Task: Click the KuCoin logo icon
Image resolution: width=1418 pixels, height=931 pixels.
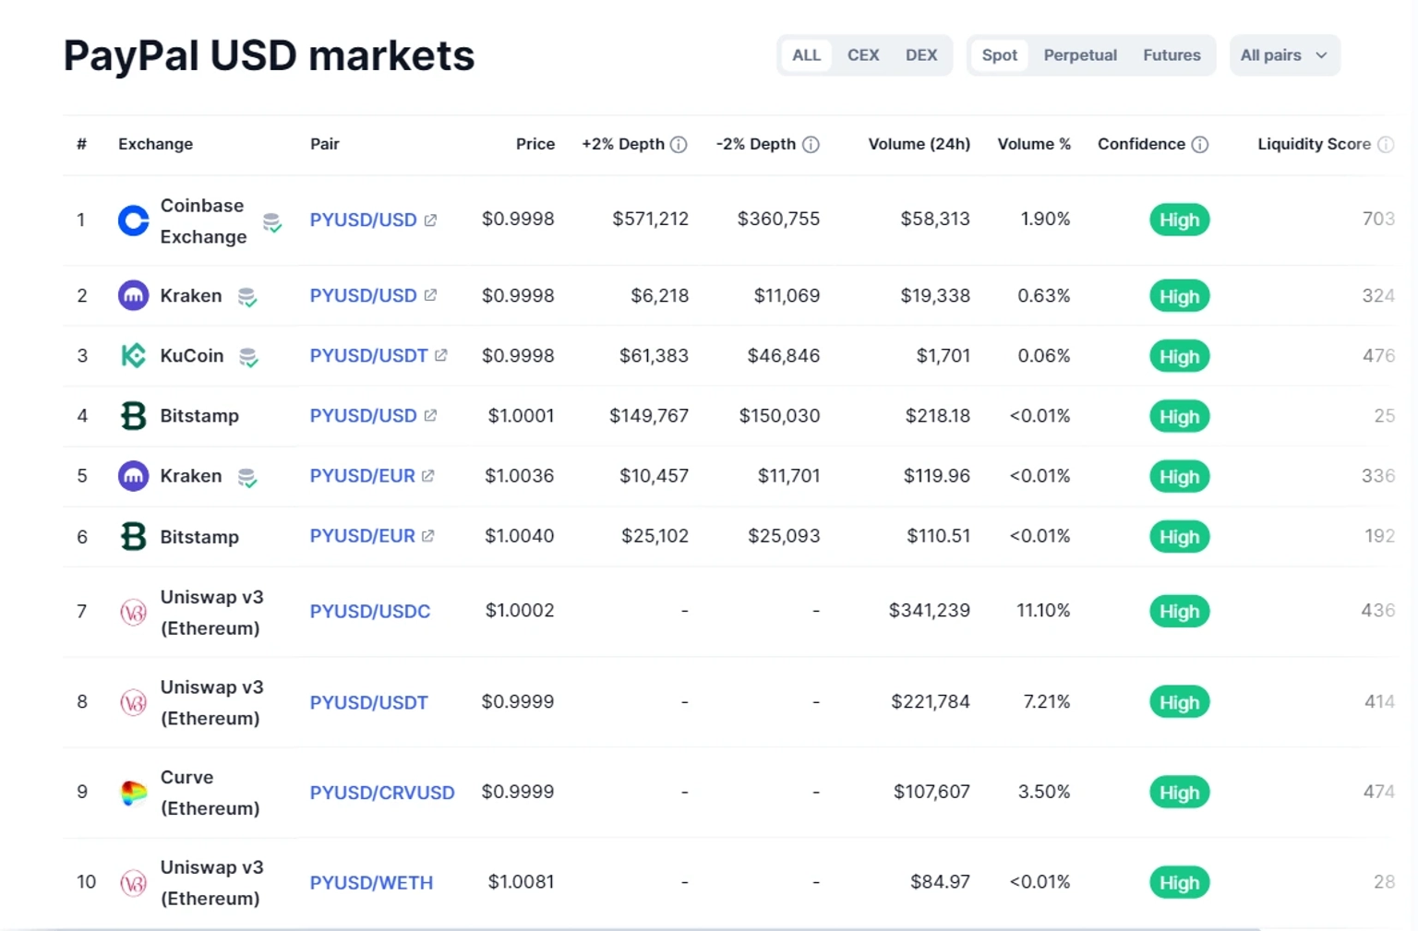Action: pos(134,356)
